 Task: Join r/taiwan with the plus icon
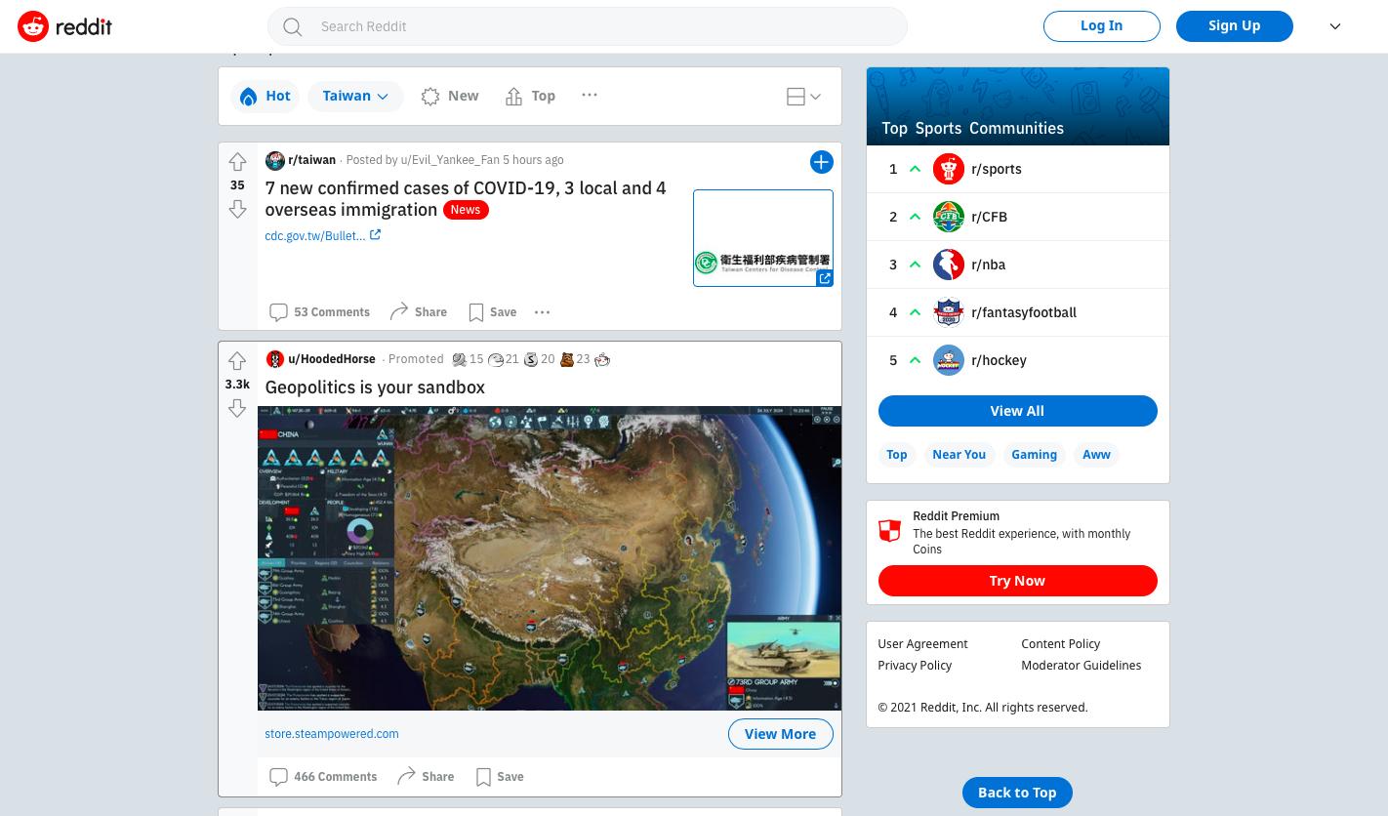pos(822,162)
